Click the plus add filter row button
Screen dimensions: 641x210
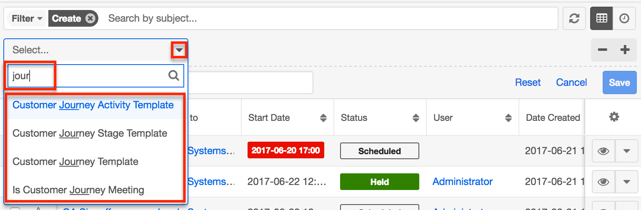pos(625,50)
